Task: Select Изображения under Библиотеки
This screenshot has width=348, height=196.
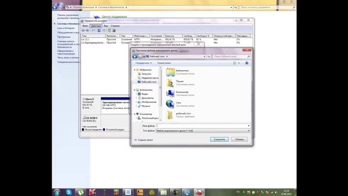Action: click(x=148, y=102)
